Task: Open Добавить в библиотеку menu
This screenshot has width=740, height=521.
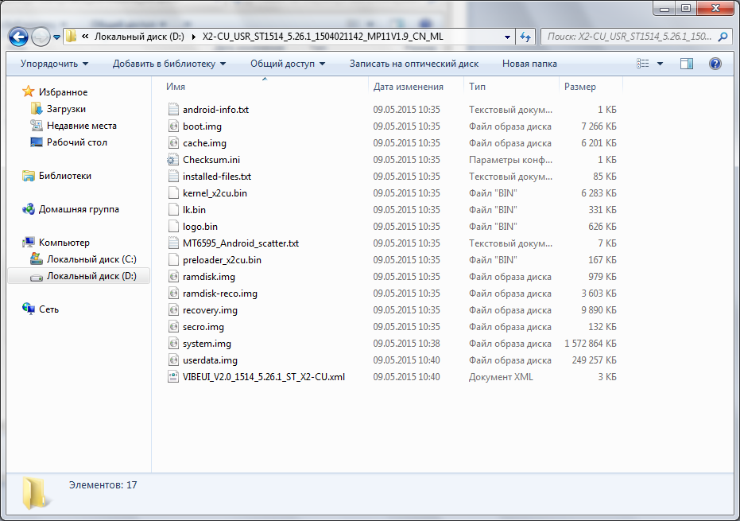Action: (x=169, y=64)
